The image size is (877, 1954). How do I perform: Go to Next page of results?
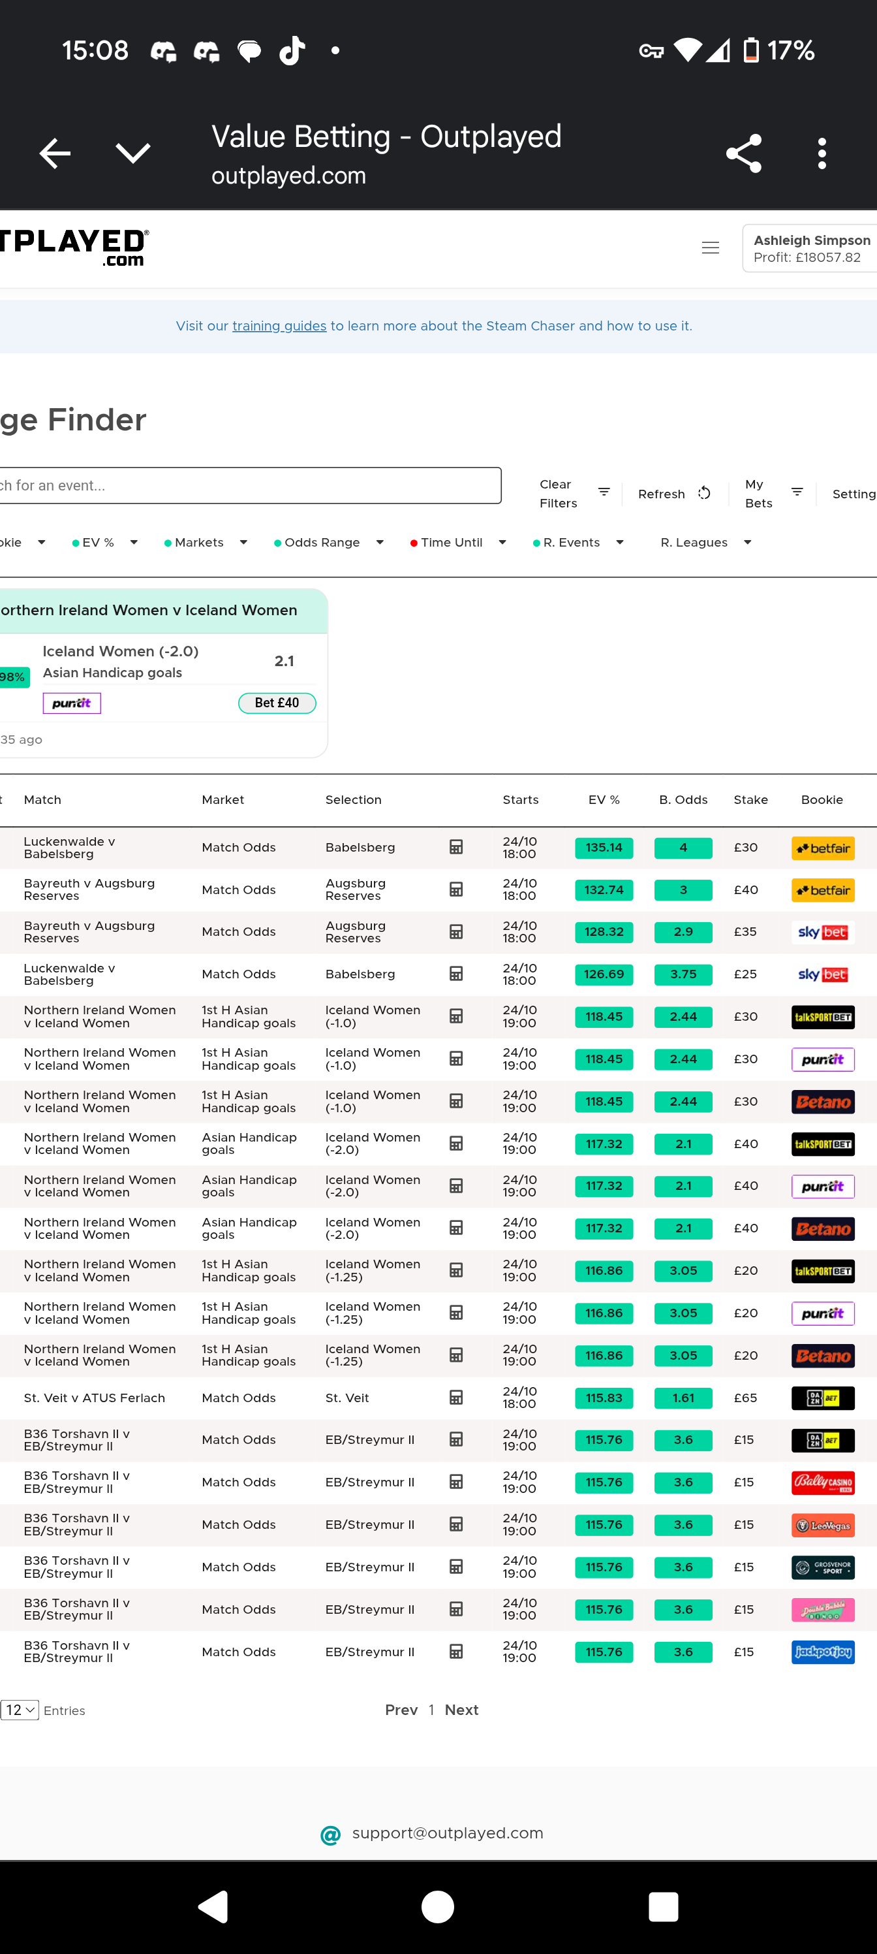point(461,1710)
